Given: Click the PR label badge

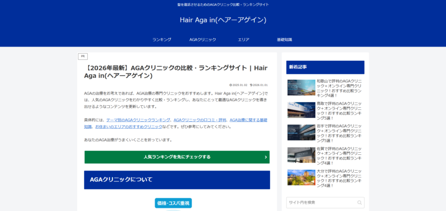Looking at the screenshot, I should pyautogui.click(x=83, y=56).
